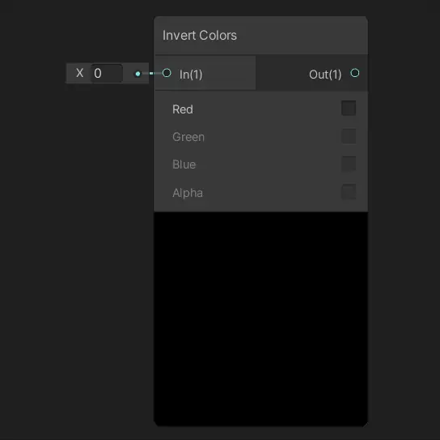Click the Red label text
Screen dimensions: 440x440
tap(183, 109)
